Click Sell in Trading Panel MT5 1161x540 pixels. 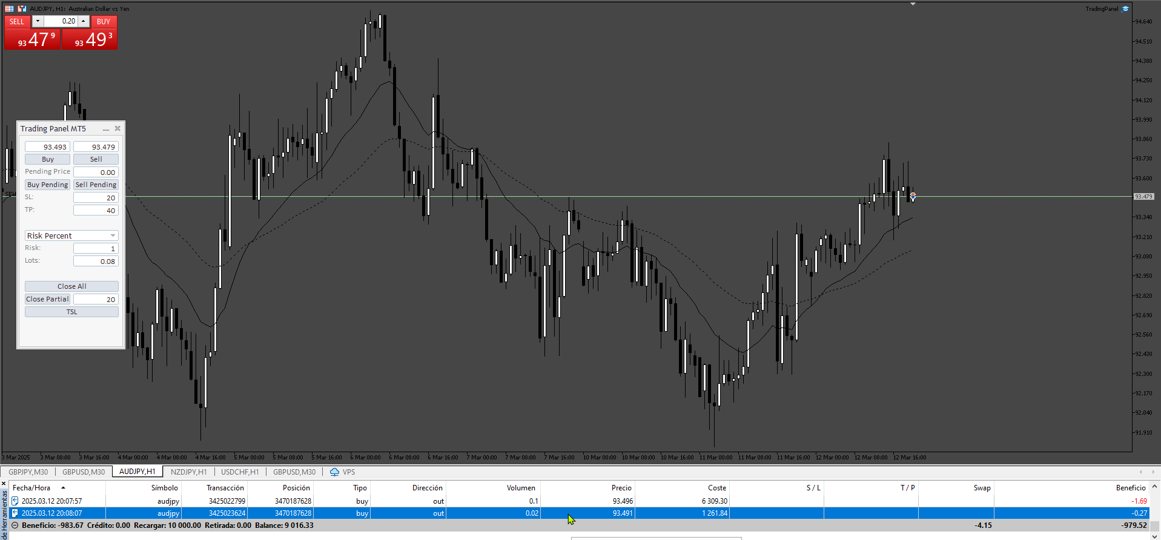point(96,159)
